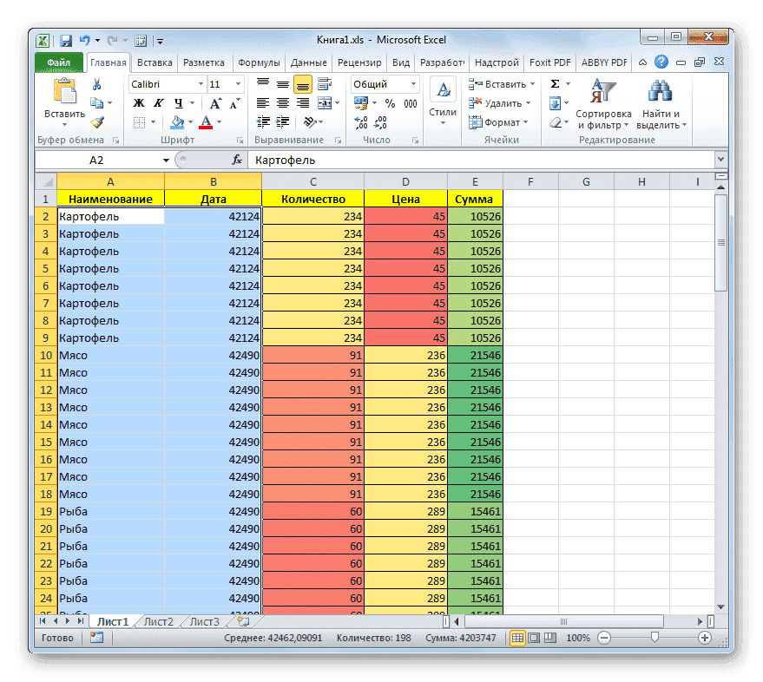
Task: Toggle center text alignment
Action: click(282, 102)
